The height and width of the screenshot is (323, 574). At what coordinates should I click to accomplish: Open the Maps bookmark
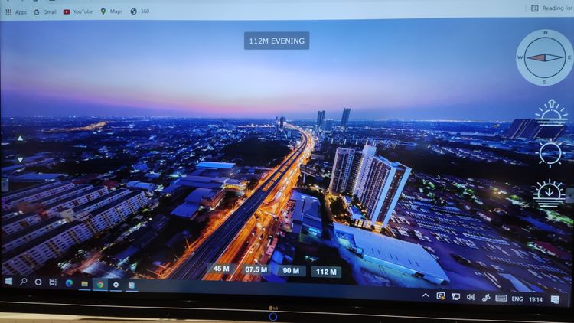pos(112,11)
